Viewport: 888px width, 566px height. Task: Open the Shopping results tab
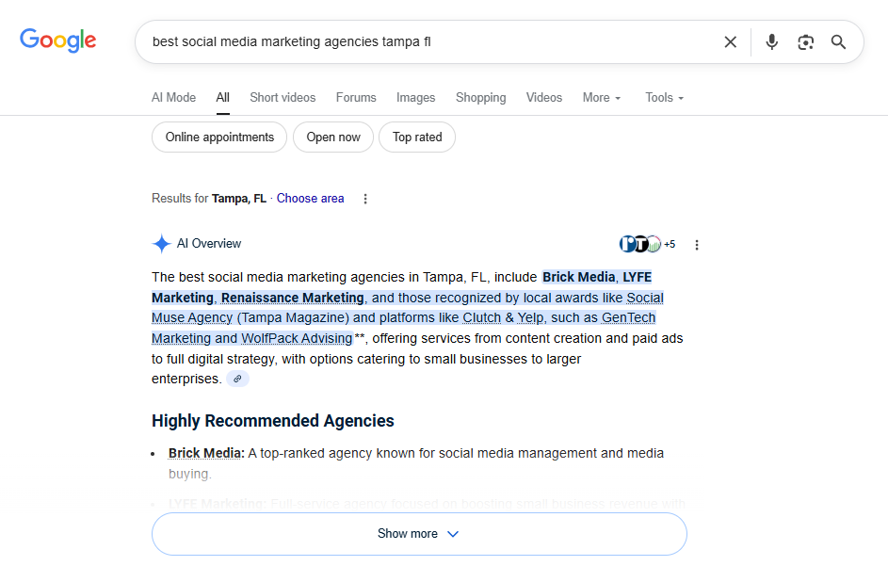[480, 97]
